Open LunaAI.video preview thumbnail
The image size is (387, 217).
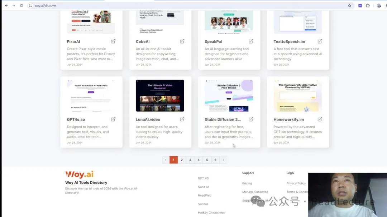(160, 96)
